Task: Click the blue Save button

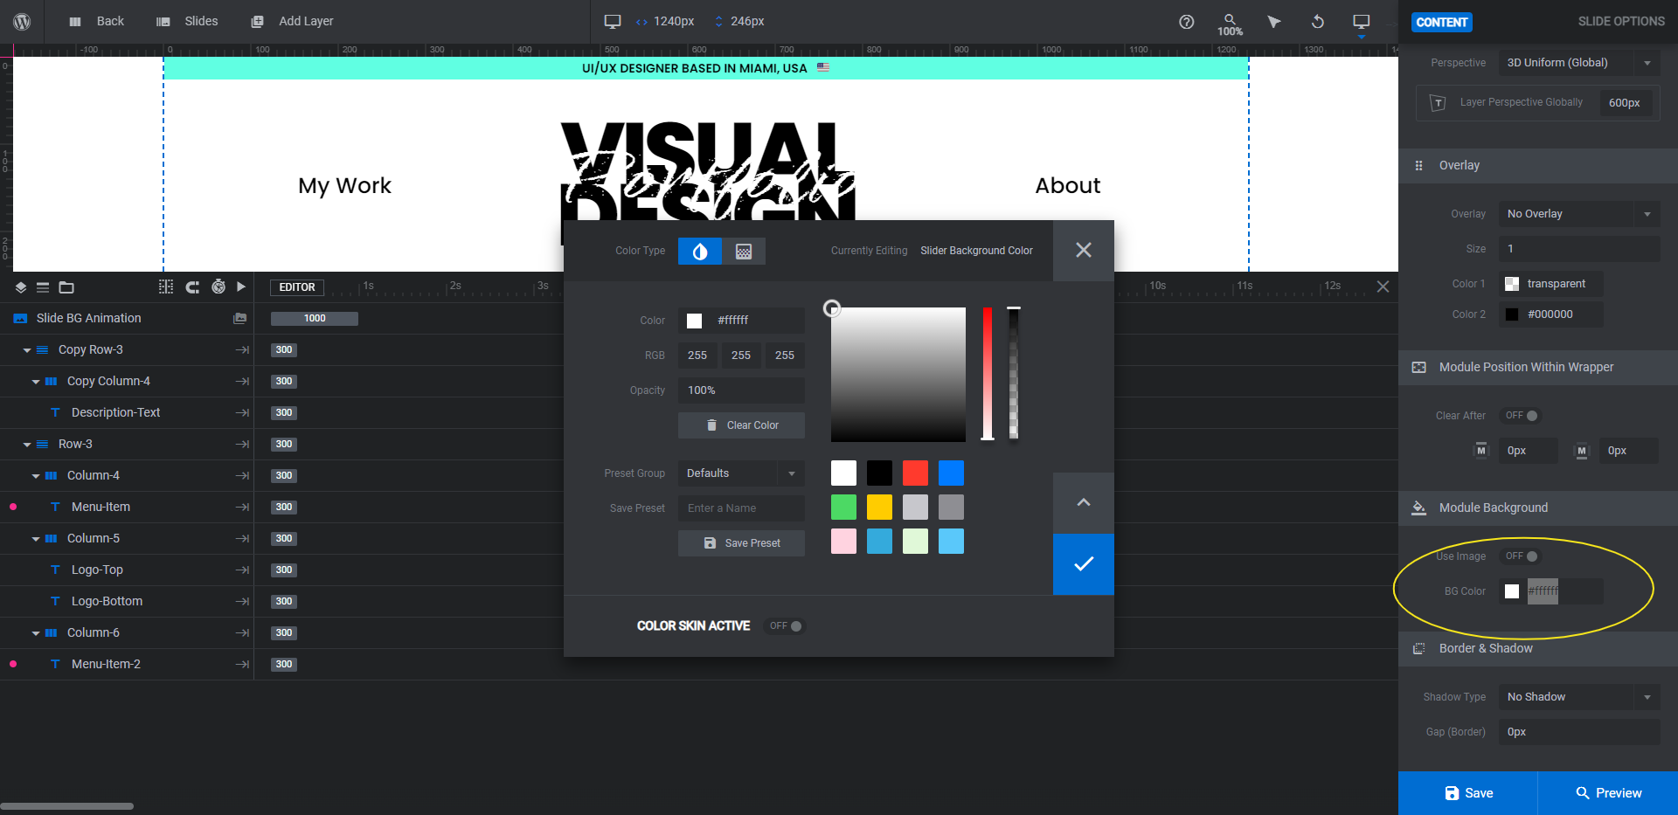Action: 1467,793
